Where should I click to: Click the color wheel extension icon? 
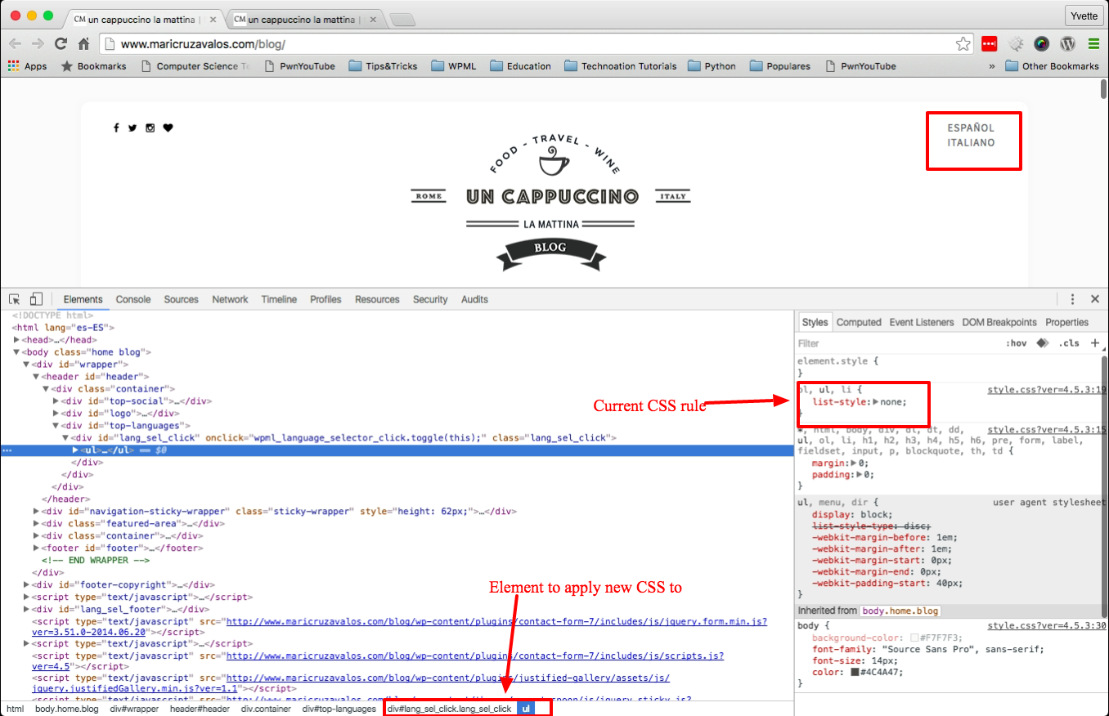pos(1041,43)
